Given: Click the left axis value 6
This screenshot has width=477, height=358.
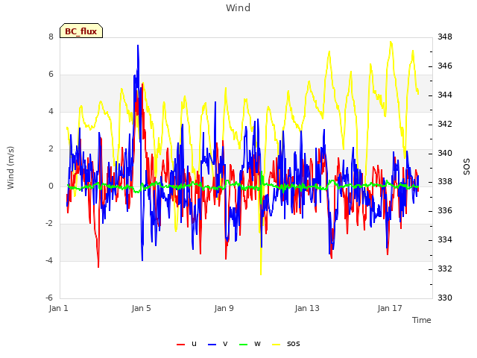Looking at the screenshot, I should click(51, 75).
